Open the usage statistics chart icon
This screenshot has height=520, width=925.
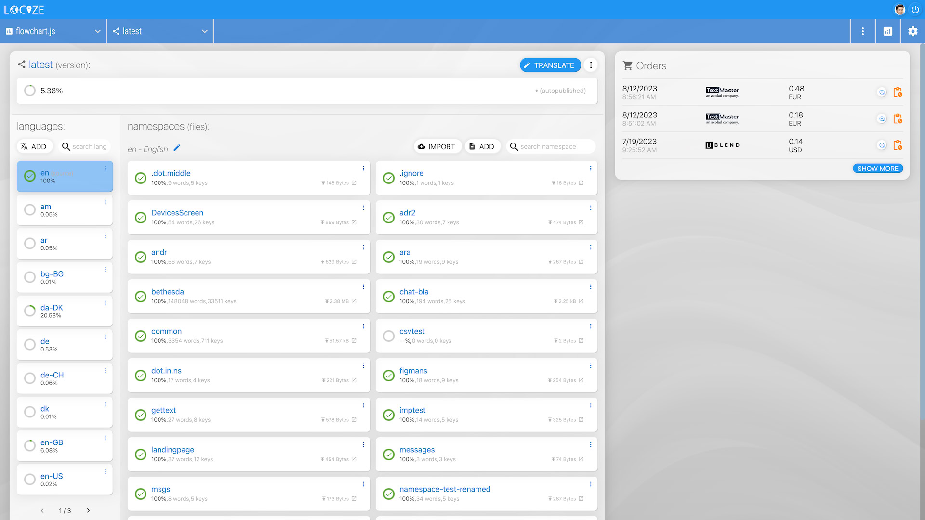888,31
